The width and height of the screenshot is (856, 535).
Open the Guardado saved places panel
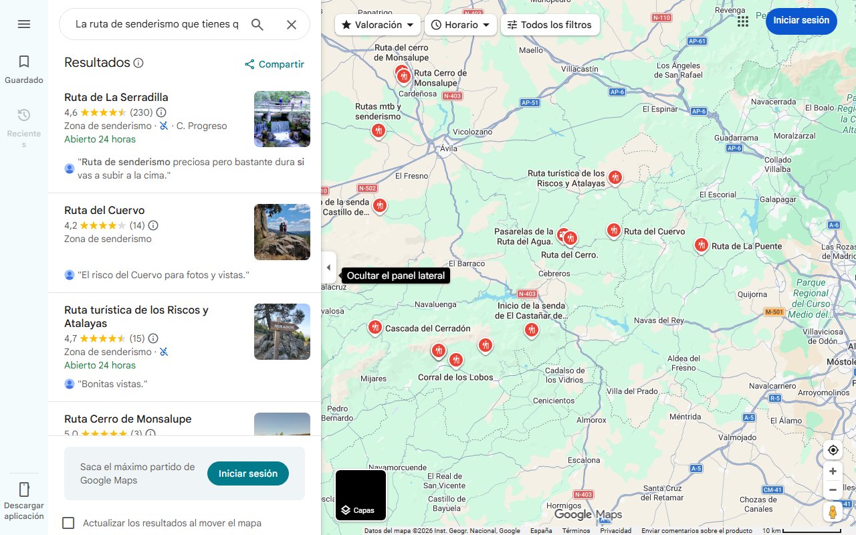pyautogui.click(x=24, y=69)
